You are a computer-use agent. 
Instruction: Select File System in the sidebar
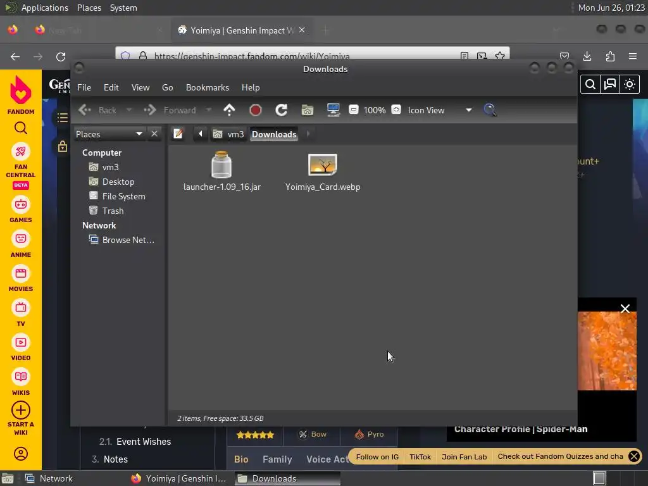click(x=117, y=196)
